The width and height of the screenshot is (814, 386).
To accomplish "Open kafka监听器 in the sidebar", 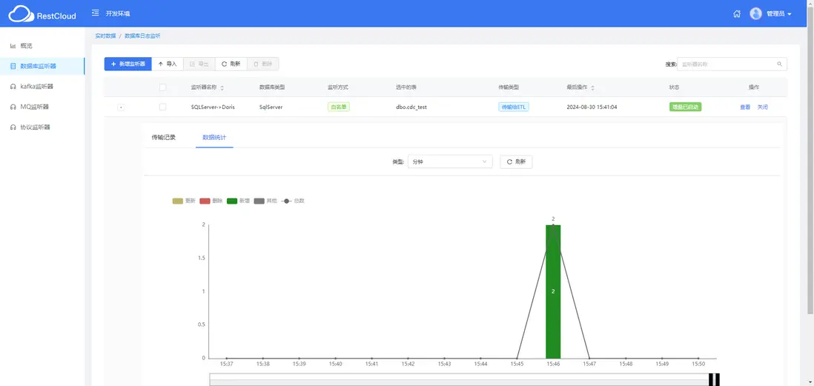I will point(42,86).
